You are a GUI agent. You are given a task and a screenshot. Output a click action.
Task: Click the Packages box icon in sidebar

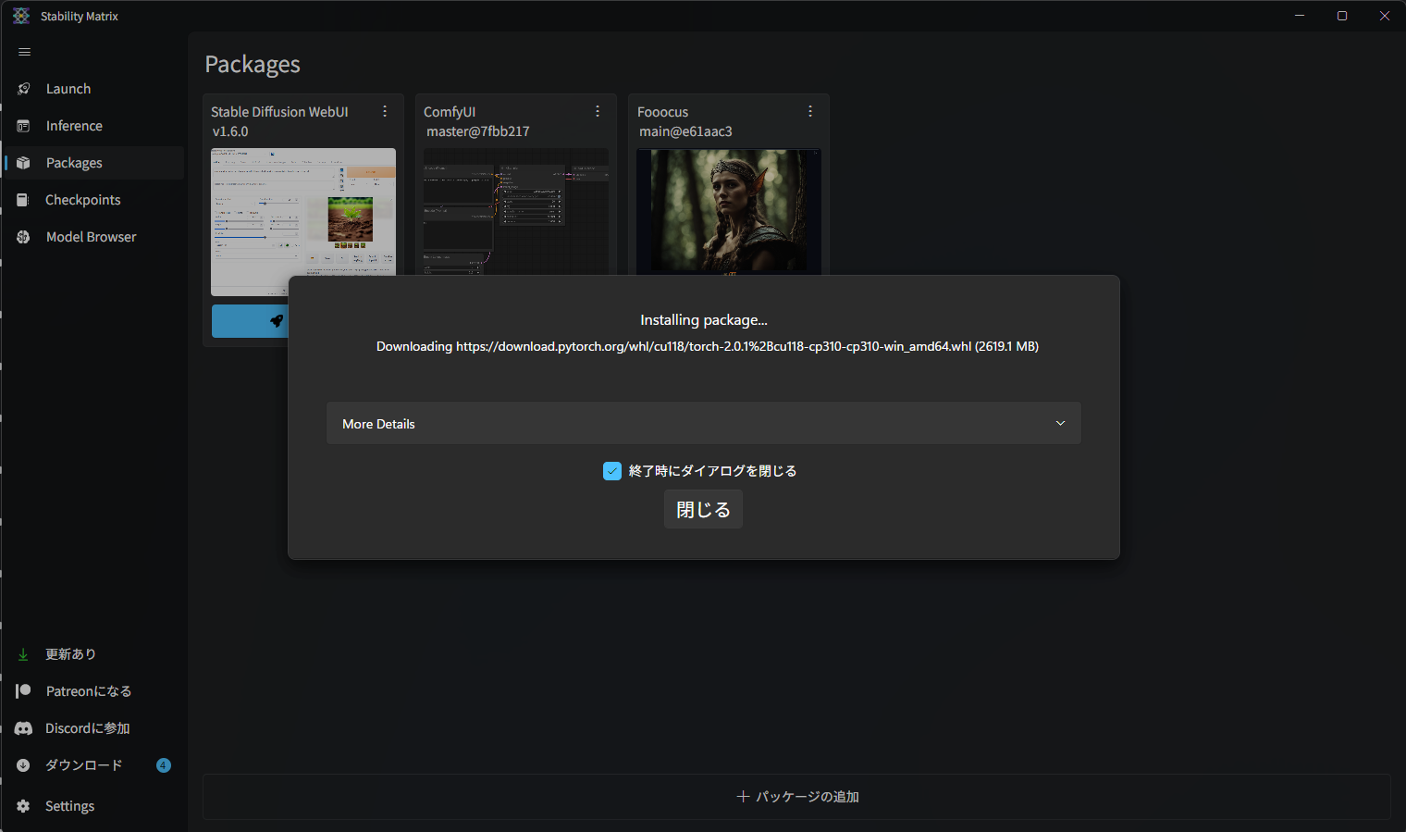[24, 163]
